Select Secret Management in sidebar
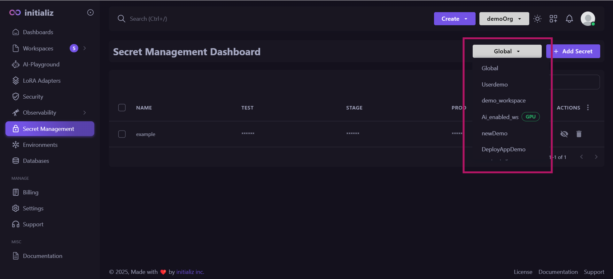 tap(50, 129)
